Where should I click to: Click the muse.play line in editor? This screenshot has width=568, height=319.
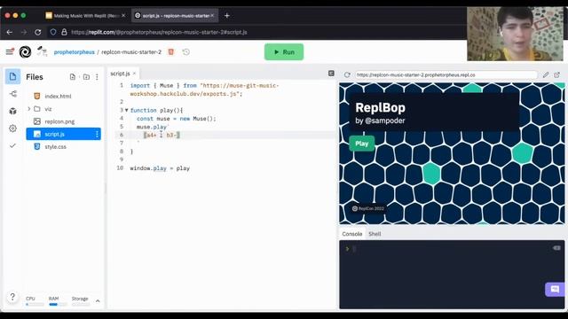click(152, 127)
